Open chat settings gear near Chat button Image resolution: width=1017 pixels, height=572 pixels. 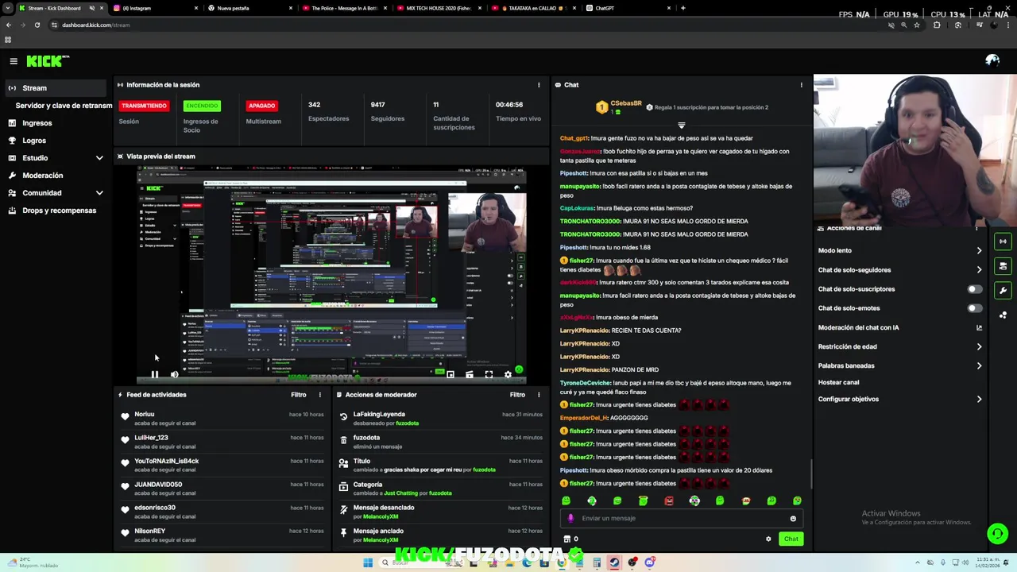(768, 539)
